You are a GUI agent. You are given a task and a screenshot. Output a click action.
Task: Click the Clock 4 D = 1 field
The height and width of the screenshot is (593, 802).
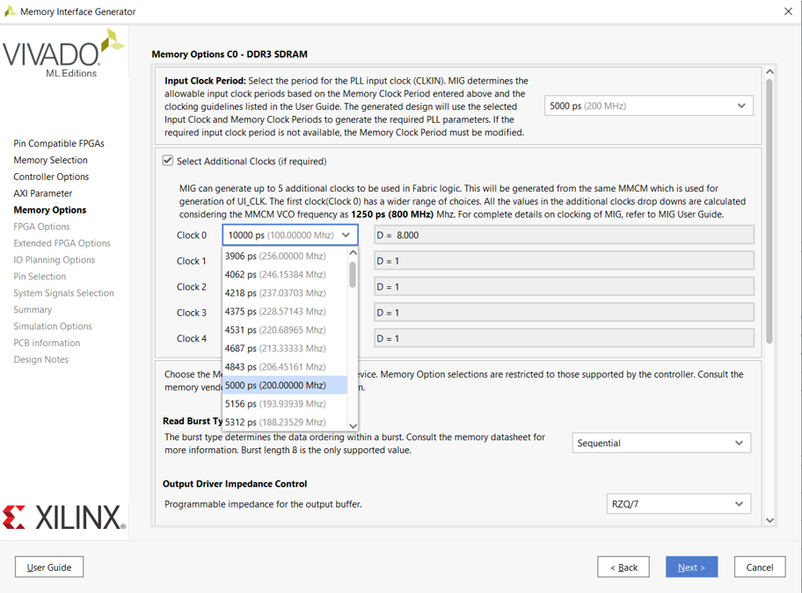[564, 338]
